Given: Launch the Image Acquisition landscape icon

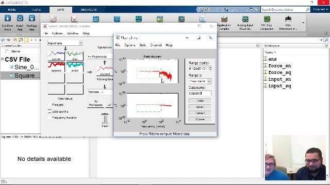Looking at the screenshot, I should tap(160, 19).
